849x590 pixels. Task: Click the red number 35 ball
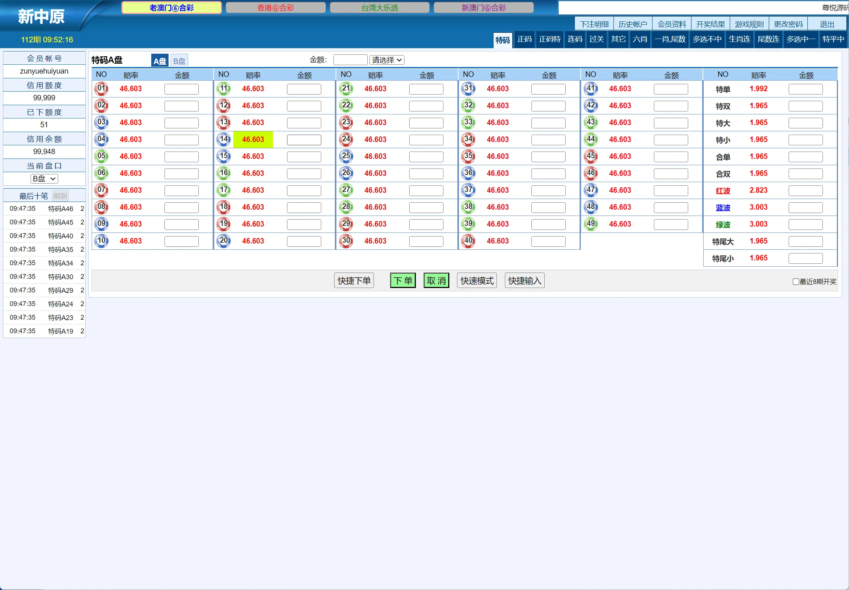468,156
